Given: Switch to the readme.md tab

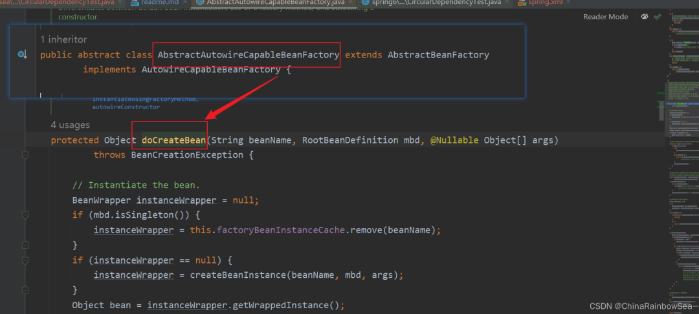Looking at the screenshot, I should tap(160, 2).
